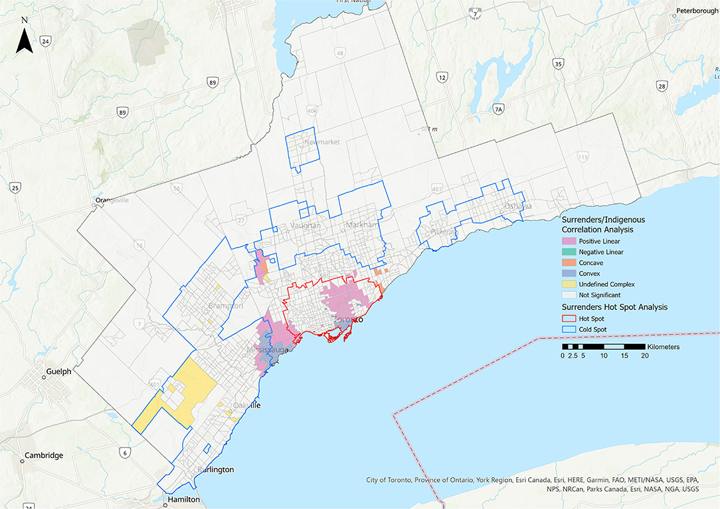
Task: Select the 'Undefined Complex' legend text
Action: click(x=606, y=285)
